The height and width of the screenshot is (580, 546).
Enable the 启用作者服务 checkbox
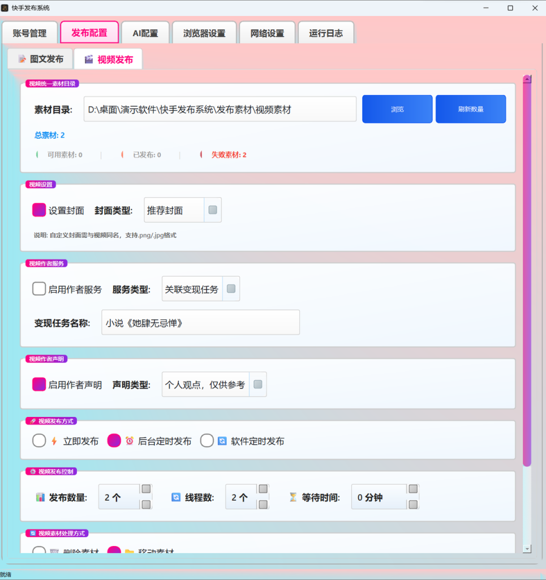[39, 289]
